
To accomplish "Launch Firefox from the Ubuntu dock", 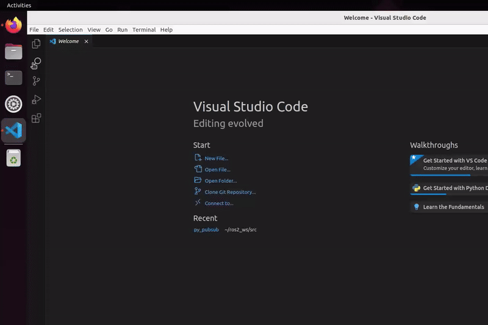I will [13, 26].
